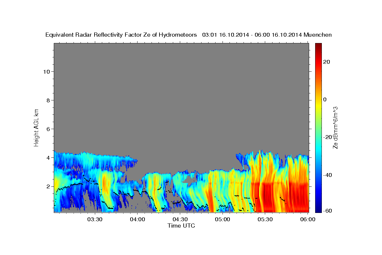
Task: Click the '04:00' time tick label
Action: click(137, 219)
